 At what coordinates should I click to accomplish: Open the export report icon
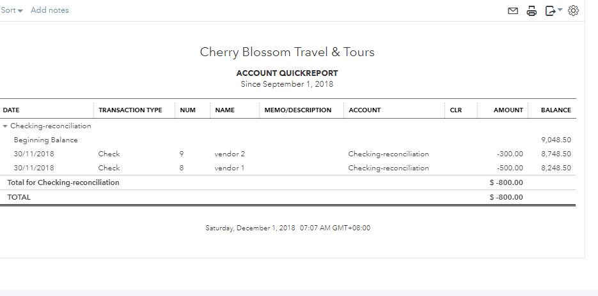click(x=550, y=11)
